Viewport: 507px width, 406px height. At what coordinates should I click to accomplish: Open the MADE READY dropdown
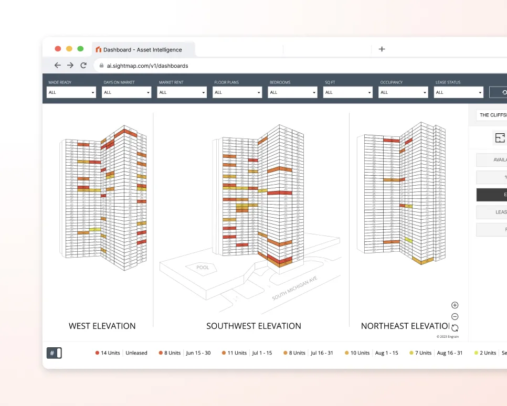(71, 92)
